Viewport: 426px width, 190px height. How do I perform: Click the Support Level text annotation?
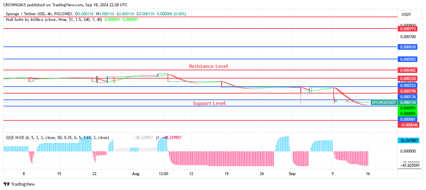point(209,103)
